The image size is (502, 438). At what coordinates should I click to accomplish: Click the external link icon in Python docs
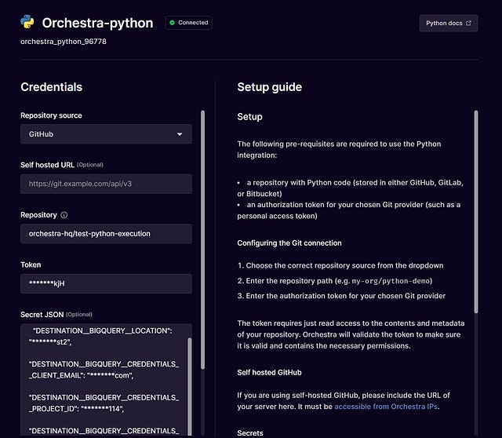(x=468, y=23)
